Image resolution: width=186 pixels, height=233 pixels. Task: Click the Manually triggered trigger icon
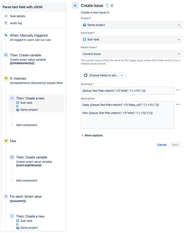point(6,35)
